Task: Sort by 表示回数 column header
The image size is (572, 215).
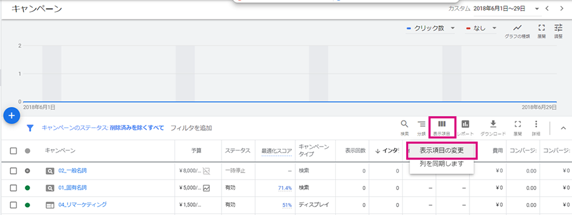Action: pyautogui.click(x=356, y=151)
